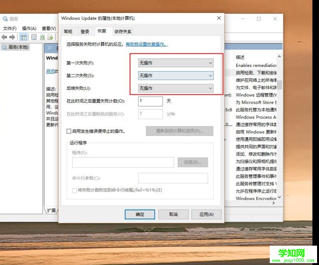Click the services list vertical scrollbar thumb
Image resolution: width=319 pixels, height=265 pixels.
click(280, 85)
